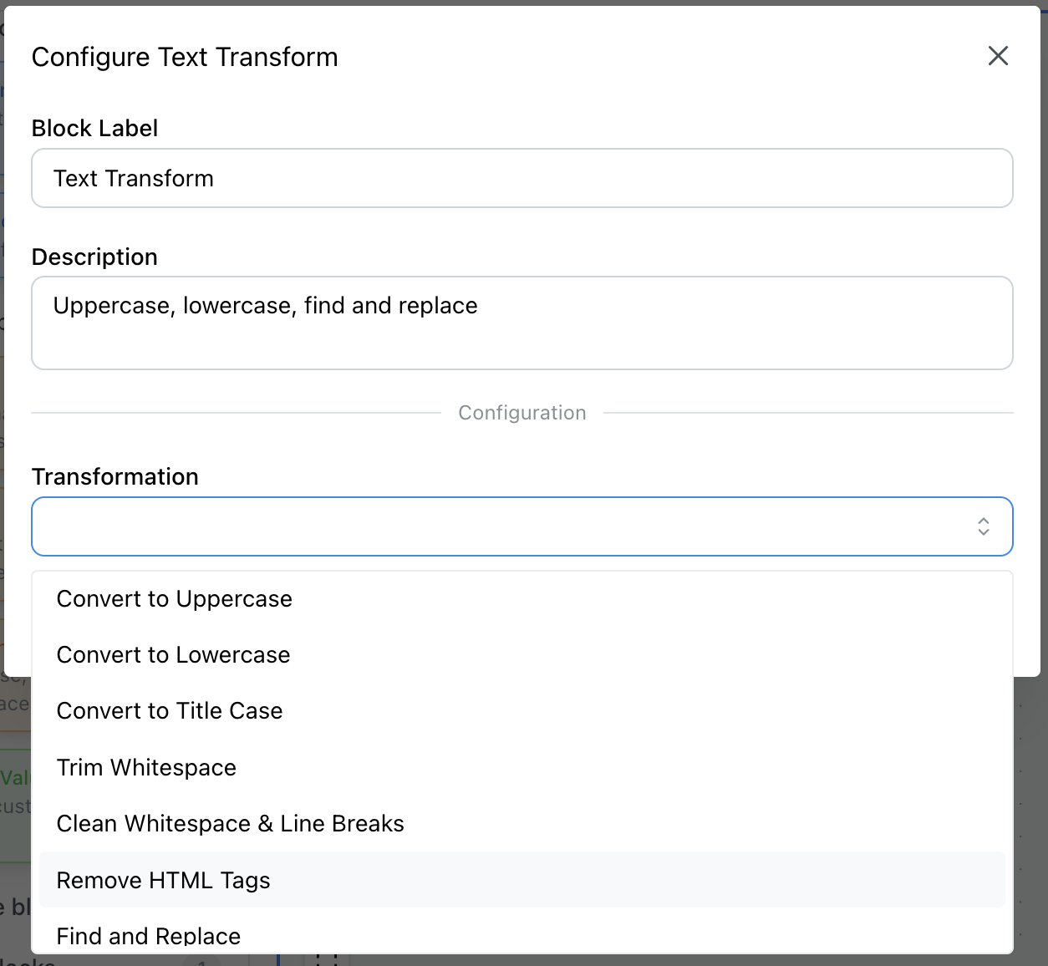Choose Convert to Title Case
Image resolution: width=1048 pixels, height=966 pixels.
[170, 711]
